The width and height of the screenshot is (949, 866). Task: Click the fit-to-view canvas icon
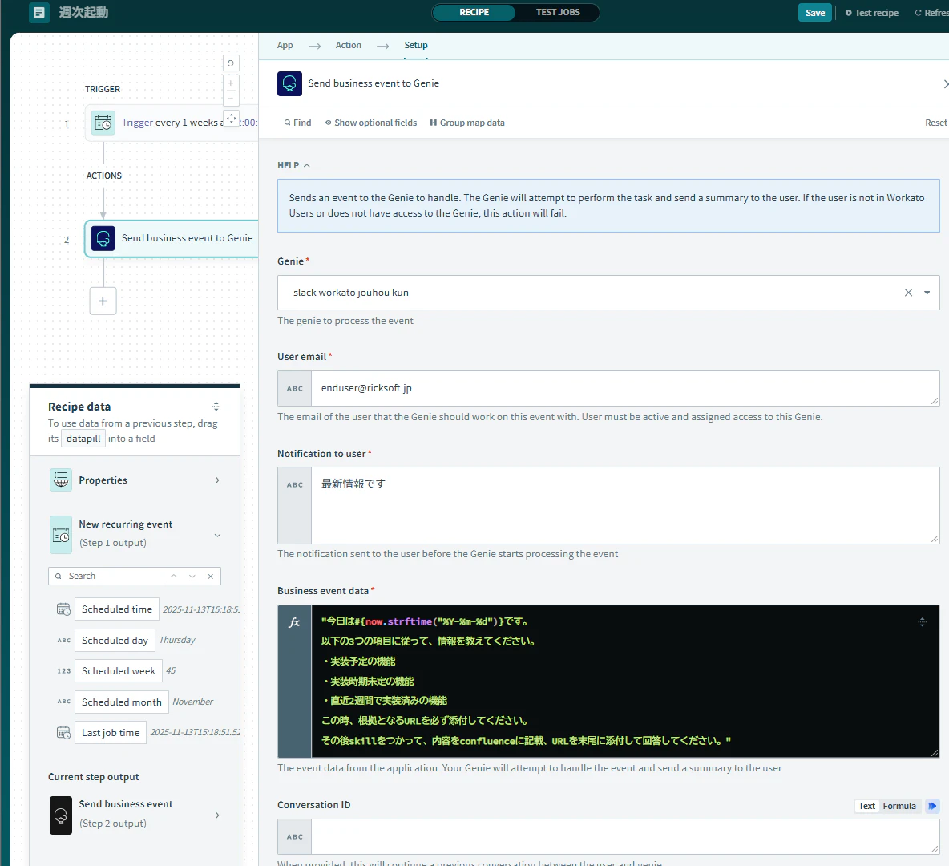click(x=231, y=118)
